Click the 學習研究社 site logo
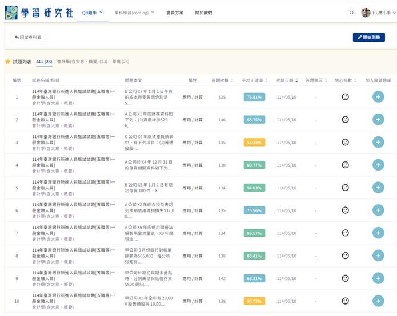Viewport: 397px width, 316px height. click(x=38, y=12)
